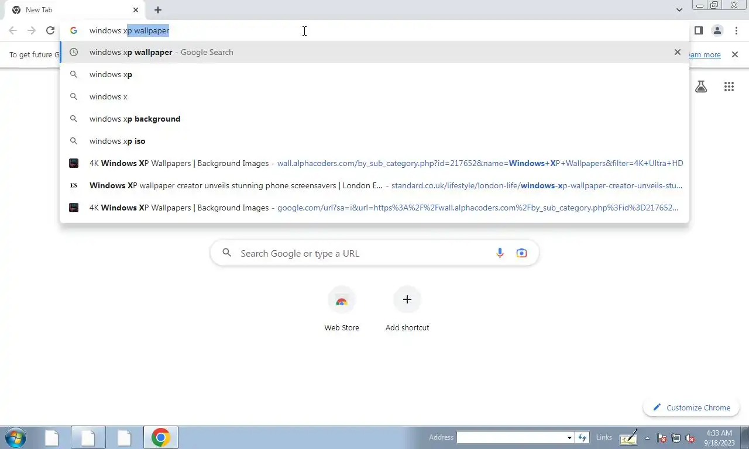Open the standard.co.uk wallpaper creator suggestion
The height and width of the screenshot is (449, 749).
coord(374,185)
